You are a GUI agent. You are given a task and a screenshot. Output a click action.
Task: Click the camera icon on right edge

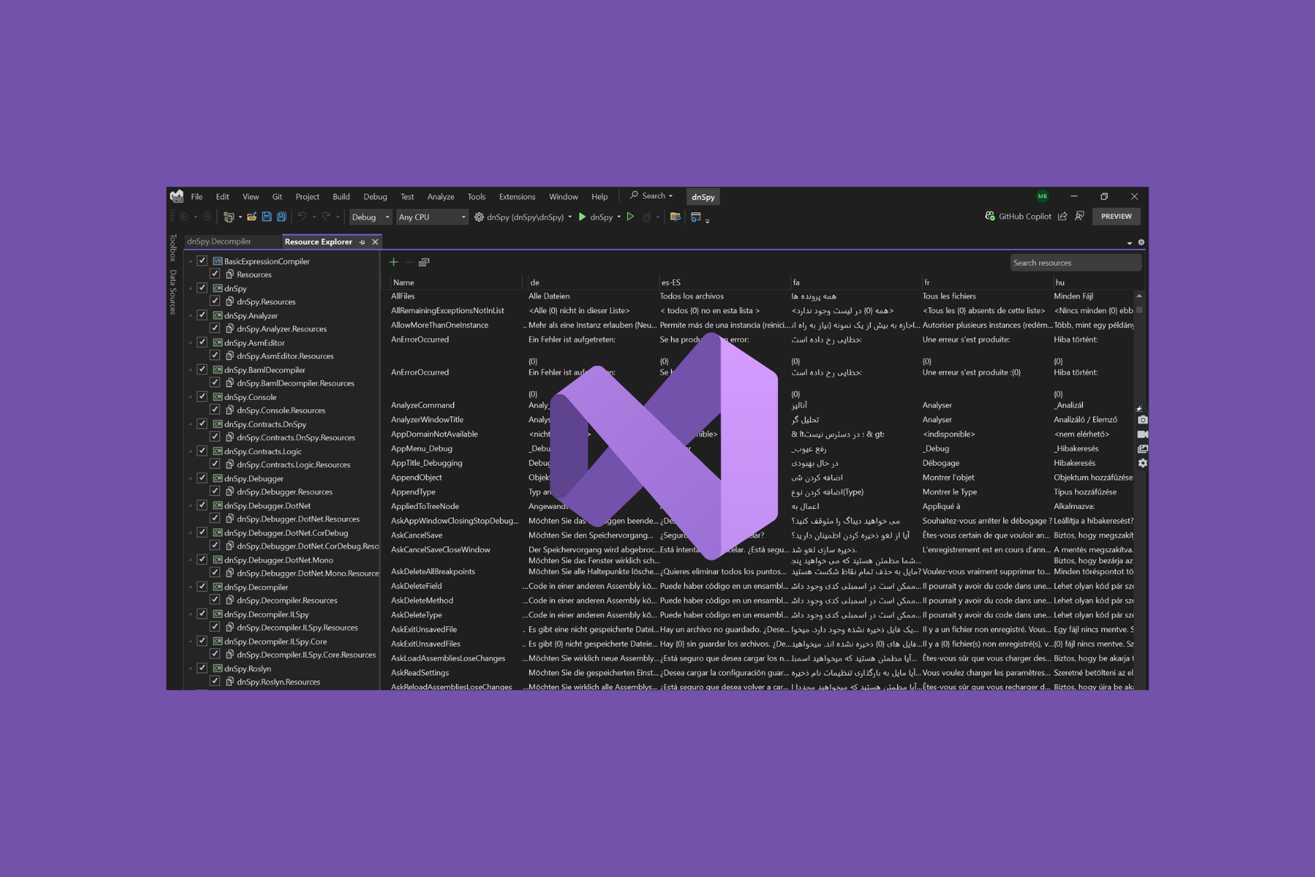(x=1142, y=420)
